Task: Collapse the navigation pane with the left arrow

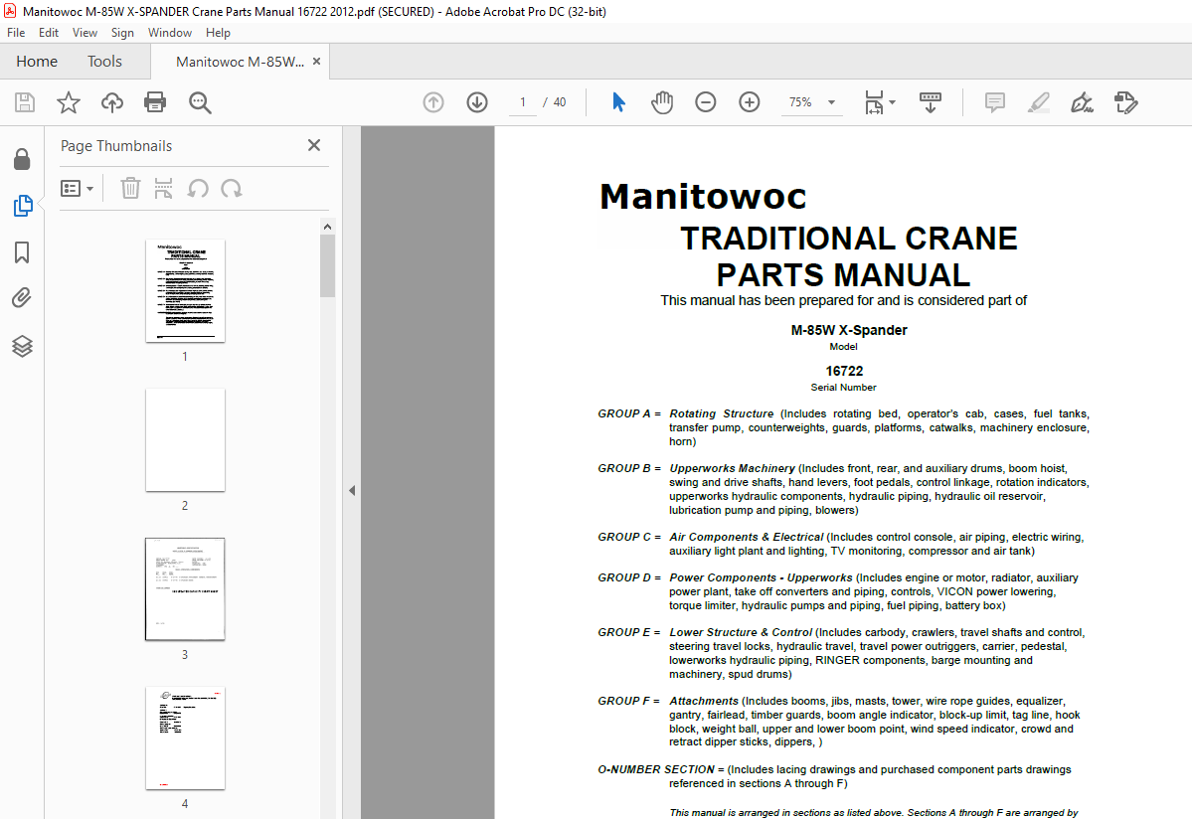Action: (x=352, y=491)
